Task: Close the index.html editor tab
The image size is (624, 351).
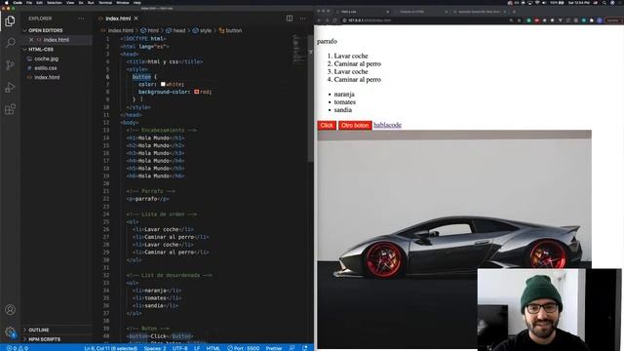Action: [136, 19]
